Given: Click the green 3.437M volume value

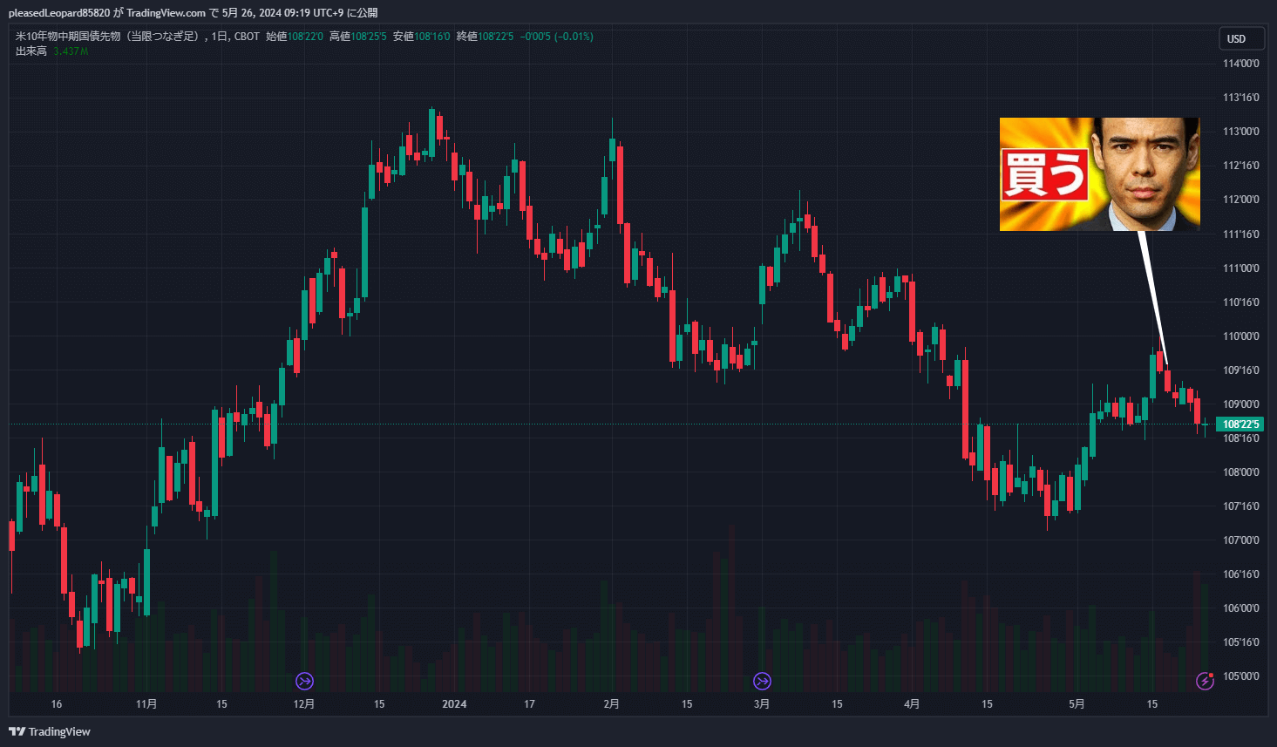Looking at the screenshot, I should pyautogui.click(x=71, y=51).
